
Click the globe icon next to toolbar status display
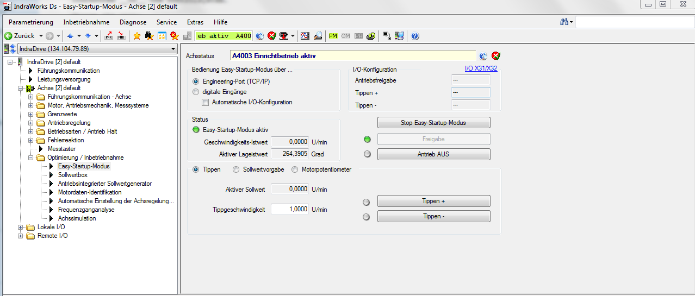260,36
